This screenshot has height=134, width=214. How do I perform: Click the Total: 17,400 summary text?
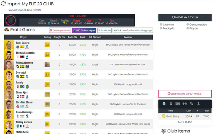pos(185,122)
